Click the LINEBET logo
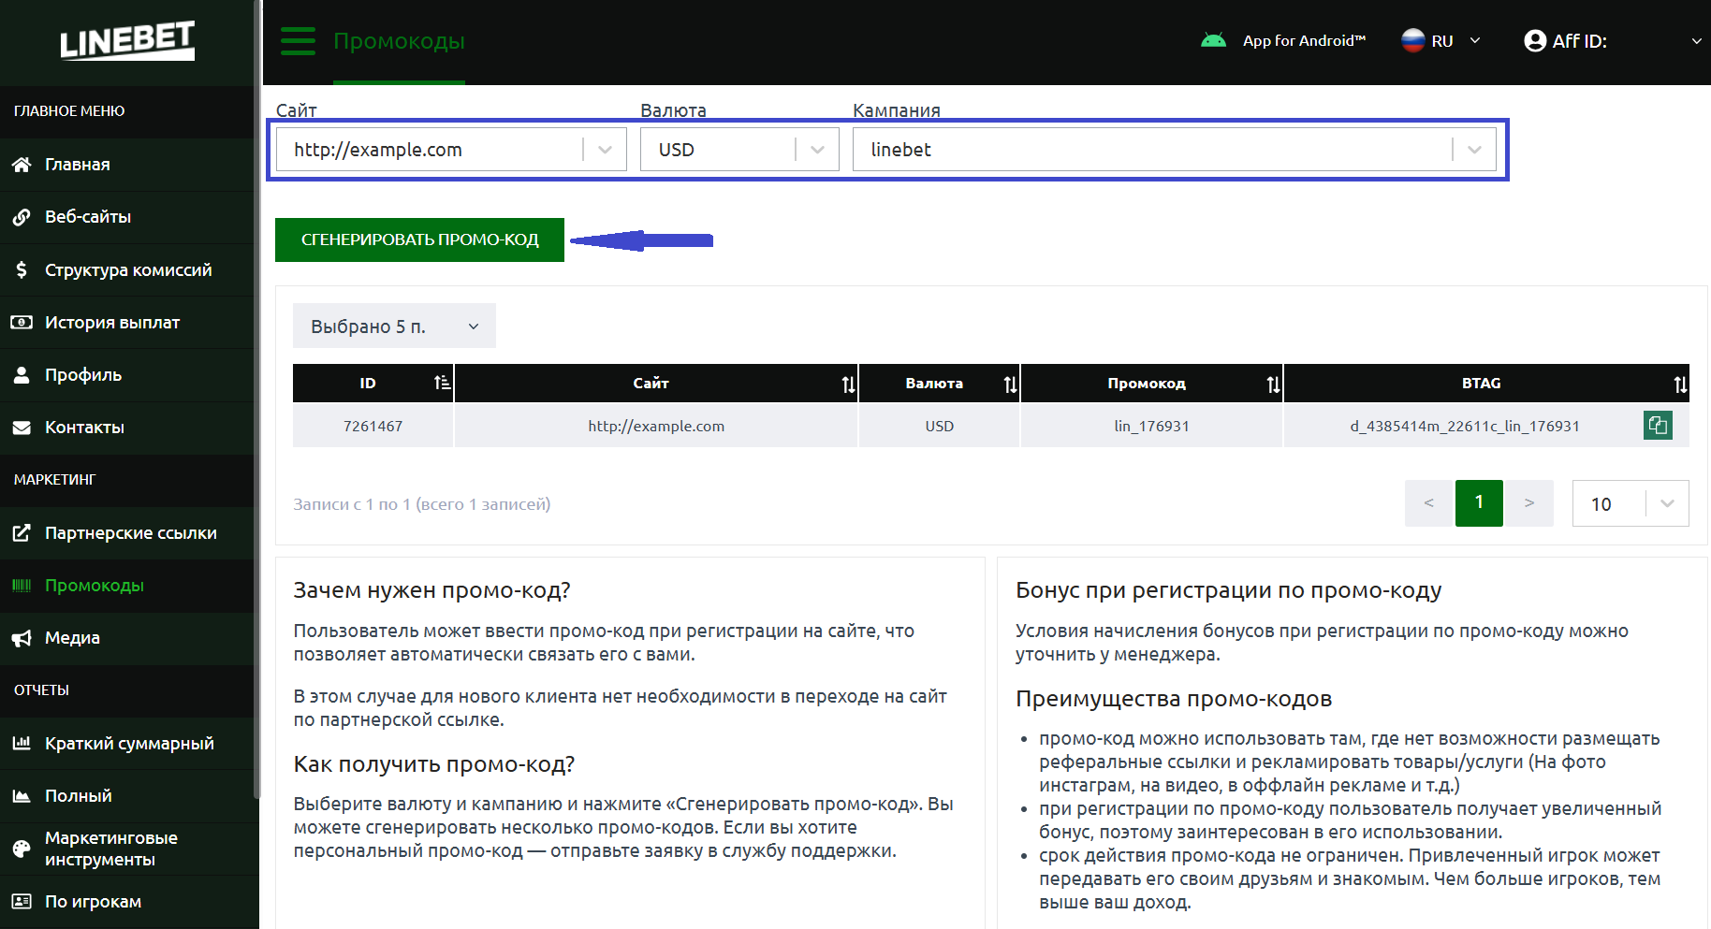The image size is (1711, 929). click(127, 41)
